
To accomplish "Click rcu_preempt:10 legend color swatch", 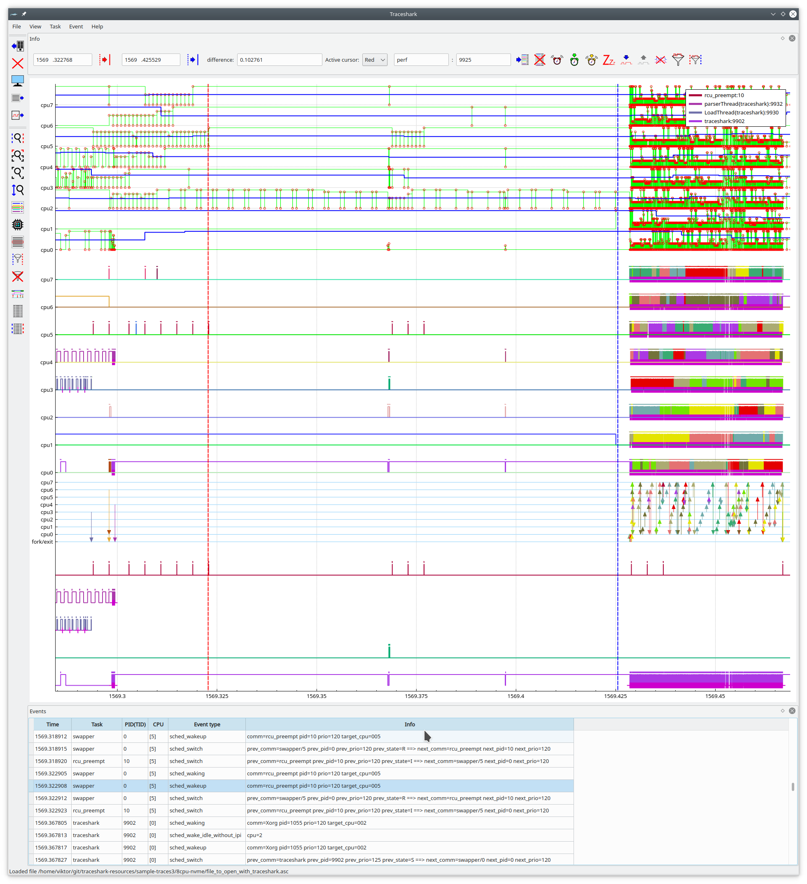I will 695,95.
